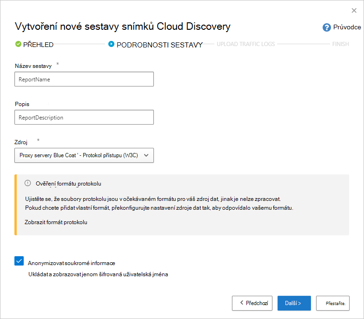Go to the PŘEHLED wizard step
Screen dimensions: 364x319
click(38, 44)
